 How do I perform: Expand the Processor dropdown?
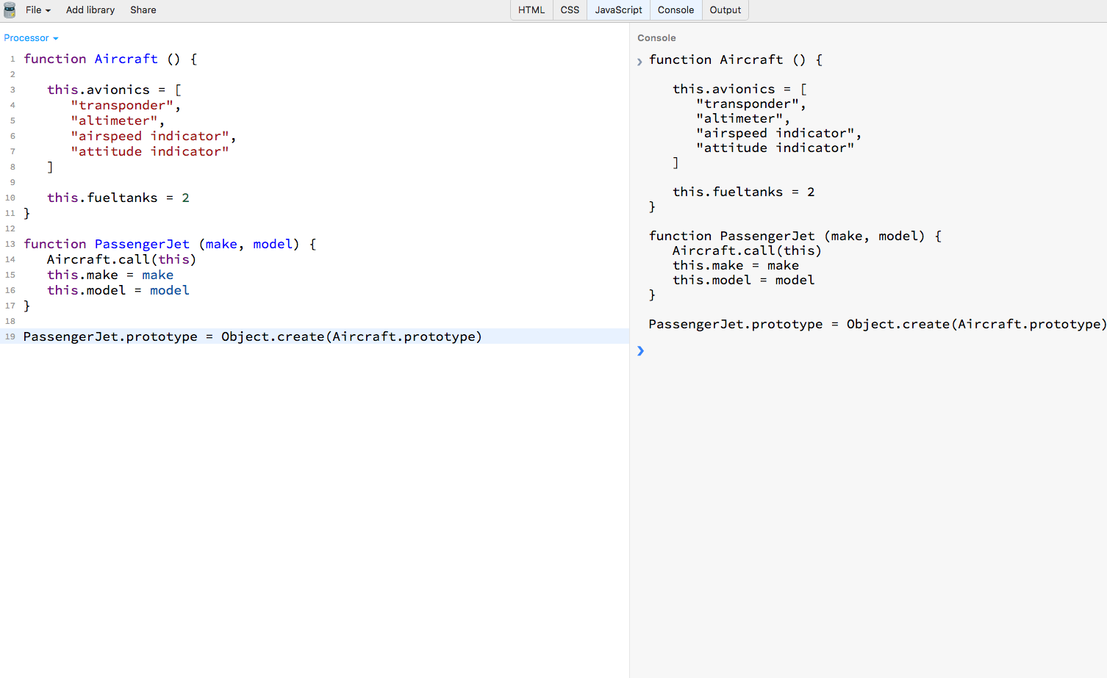click(31, 38)
